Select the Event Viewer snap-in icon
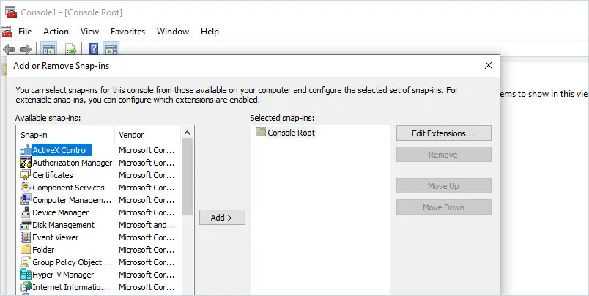This screenshot has width=589, height=296. click(x=25, y=237)
